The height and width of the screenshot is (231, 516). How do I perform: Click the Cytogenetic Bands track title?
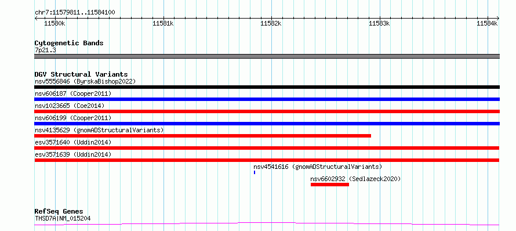click(x=69, y=43)
